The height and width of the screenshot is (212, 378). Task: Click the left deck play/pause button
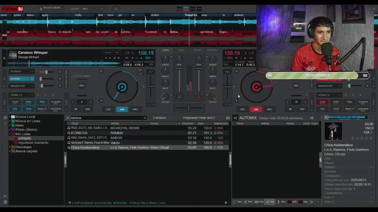122,109
